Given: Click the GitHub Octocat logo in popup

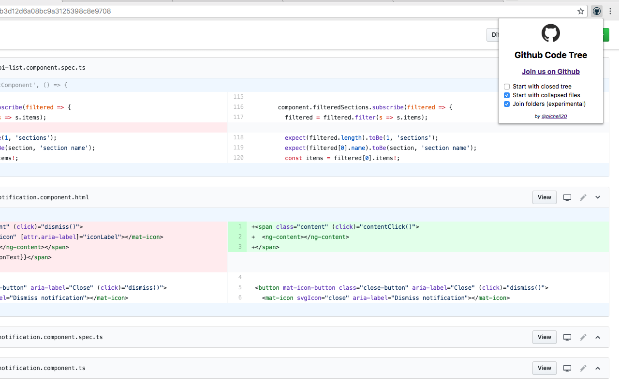Looking at the screenshot, I should pyautogui.click(x=551, y=33).
